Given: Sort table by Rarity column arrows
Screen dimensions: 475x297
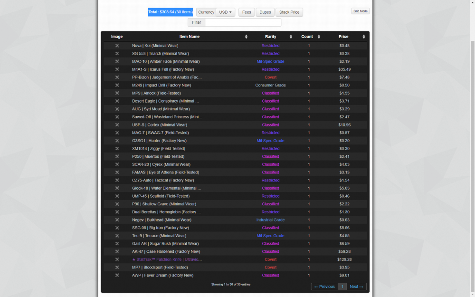Looking at the screenshot, I should click(291, 37).
